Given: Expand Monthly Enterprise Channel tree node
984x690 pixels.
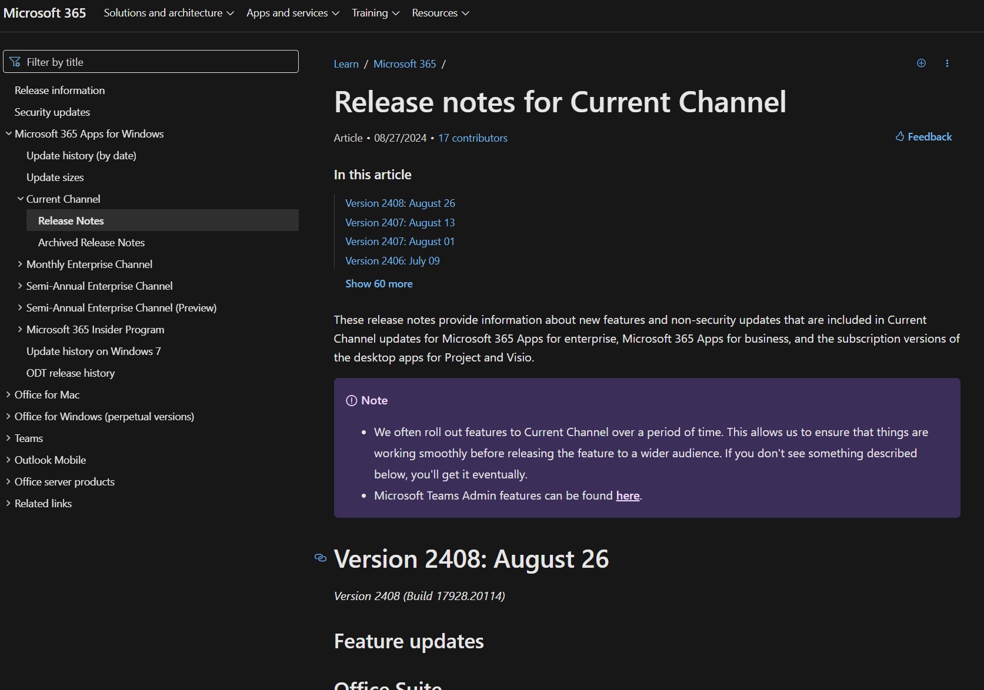Looking at the screenshot, I should pyautogui.click(x=89, y=264).
